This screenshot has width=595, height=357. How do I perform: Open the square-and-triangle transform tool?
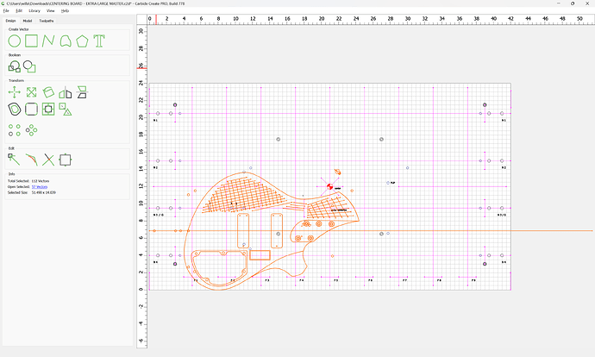(x=66, y=110)
